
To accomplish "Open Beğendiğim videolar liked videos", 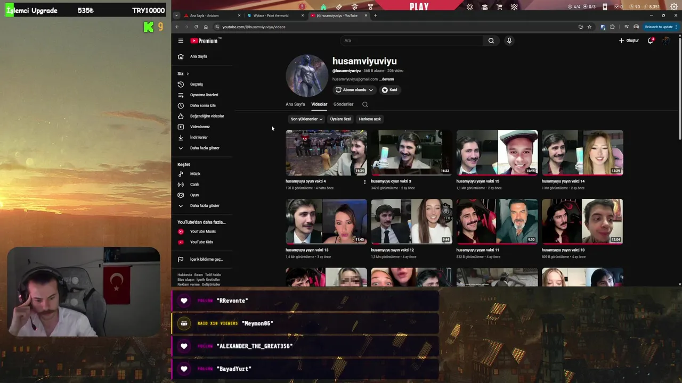I will tap(202, 116).
